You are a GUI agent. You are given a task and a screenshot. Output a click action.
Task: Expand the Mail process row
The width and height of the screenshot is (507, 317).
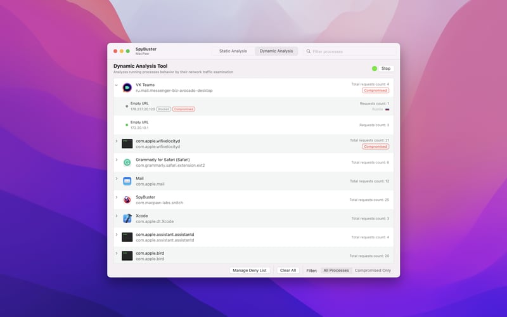tap(117, 179)
